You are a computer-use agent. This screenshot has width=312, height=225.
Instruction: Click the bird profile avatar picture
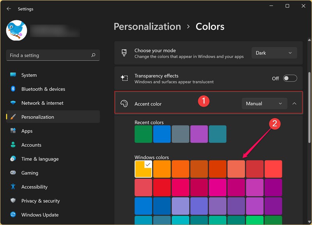16,30
